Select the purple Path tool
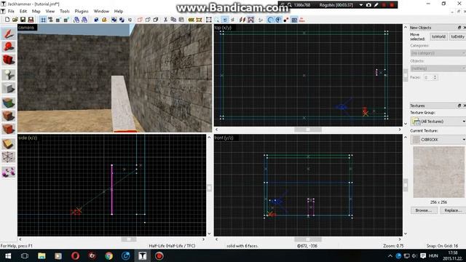The height and width of the screenshot is (262, 466). click(8, 172)
